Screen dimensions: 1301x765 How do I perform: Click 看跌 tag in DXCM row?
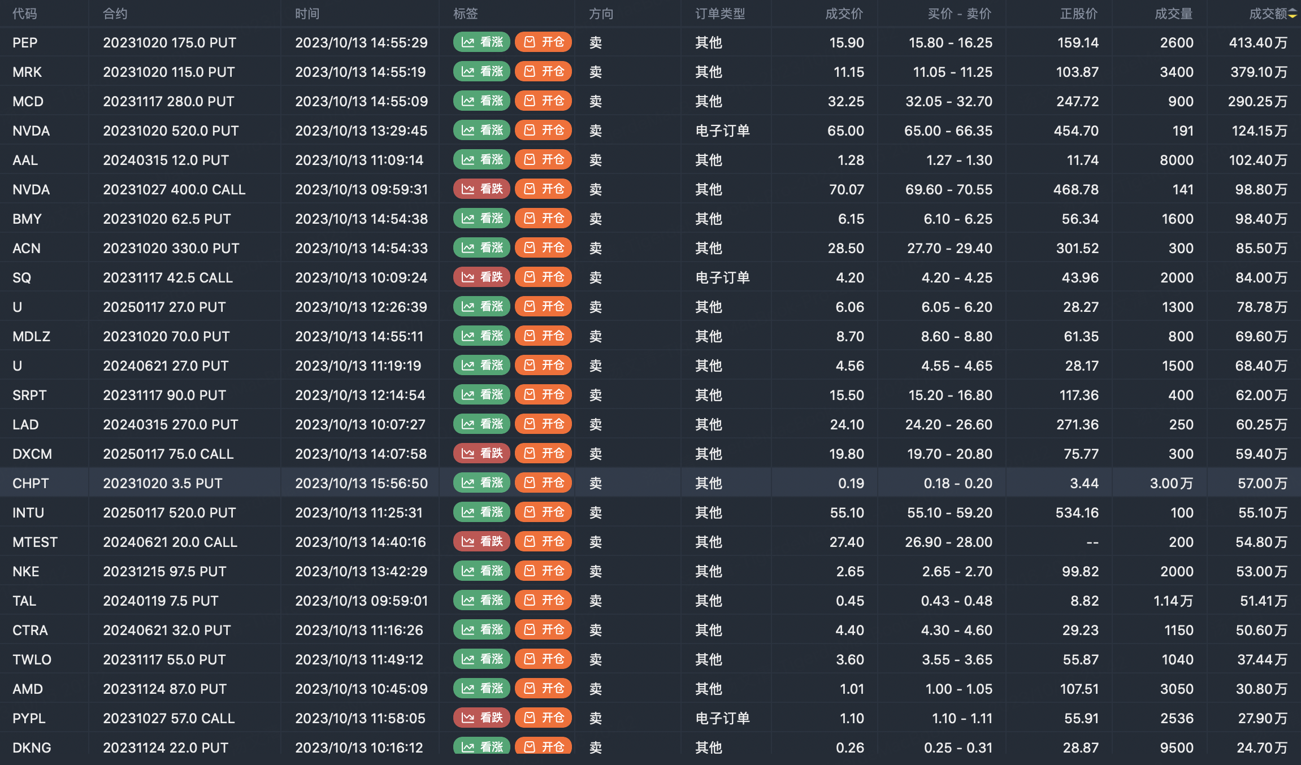[x=482, y=454]
